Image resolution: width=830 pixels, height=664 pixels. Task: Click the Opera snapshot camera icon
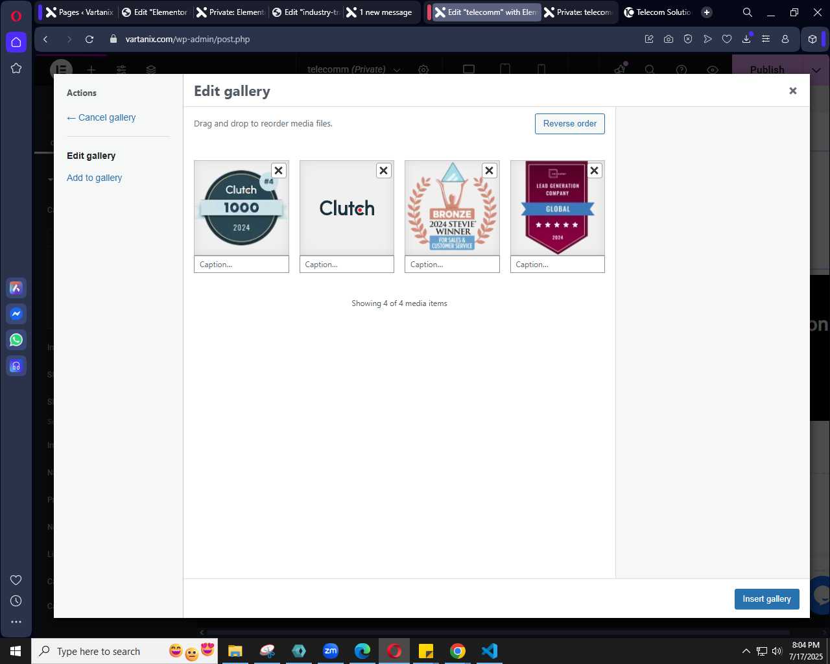coord(669,39)
